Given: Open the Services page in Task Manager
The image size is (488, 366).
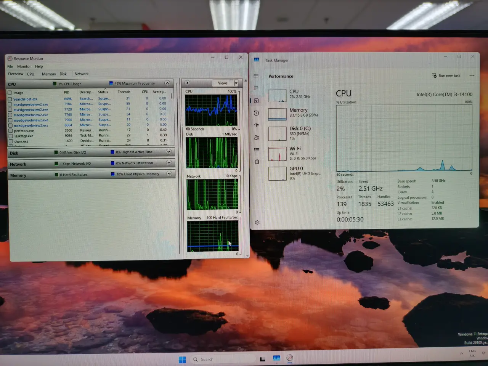Looking at the screenshot, I should (257, 162).
